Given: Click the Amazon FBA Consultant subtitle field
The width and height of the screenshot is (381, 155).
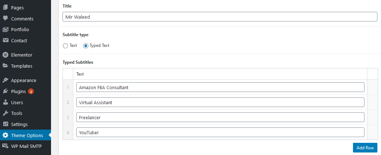Looking at the screenshot, I should (x=220, y=87).
